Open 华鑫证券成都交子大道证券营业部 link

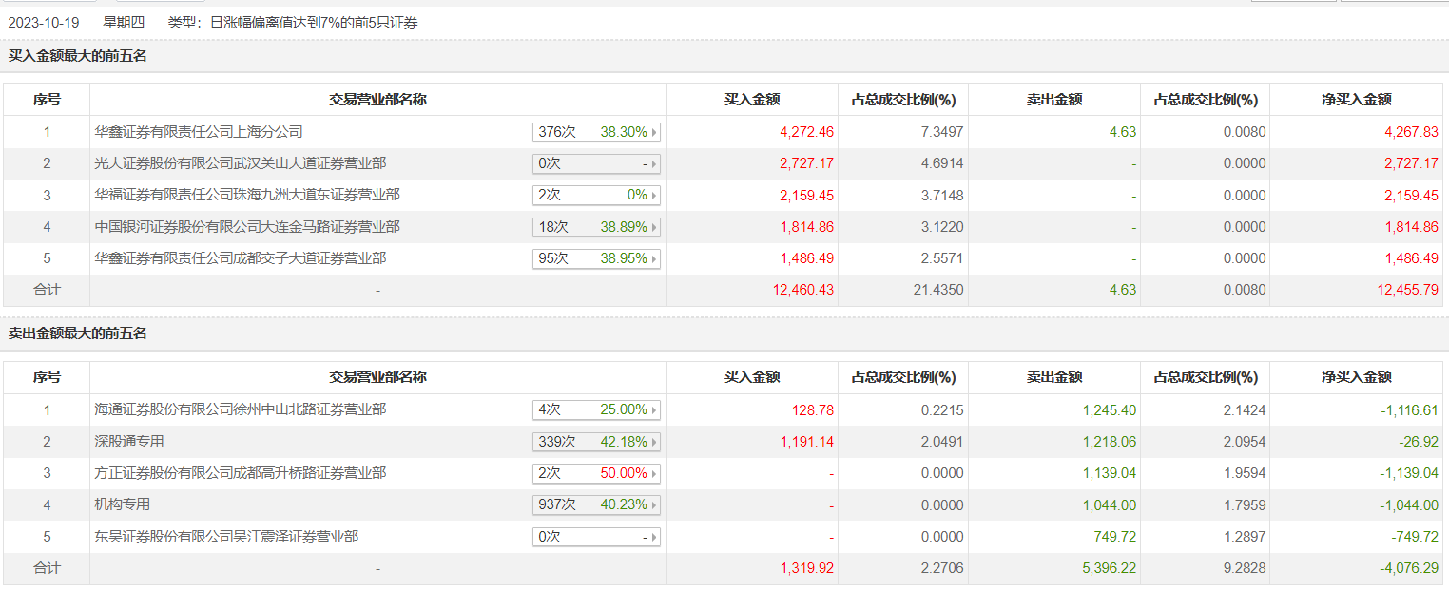(241, 258)
